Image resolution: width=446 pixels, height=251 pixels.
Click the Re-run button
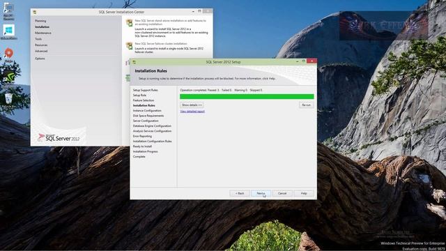(x=307, y=105)
